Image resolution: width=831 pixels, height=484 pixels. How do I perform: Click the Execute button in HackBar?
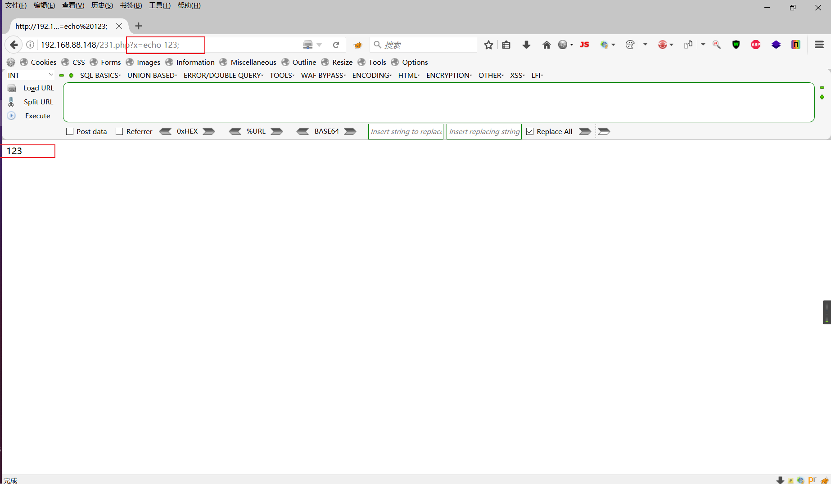tap(37, 116)
